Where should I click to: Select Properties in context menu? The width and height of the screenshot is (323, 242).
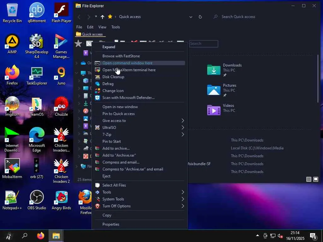pyautogui.click(x=139, y=224)
